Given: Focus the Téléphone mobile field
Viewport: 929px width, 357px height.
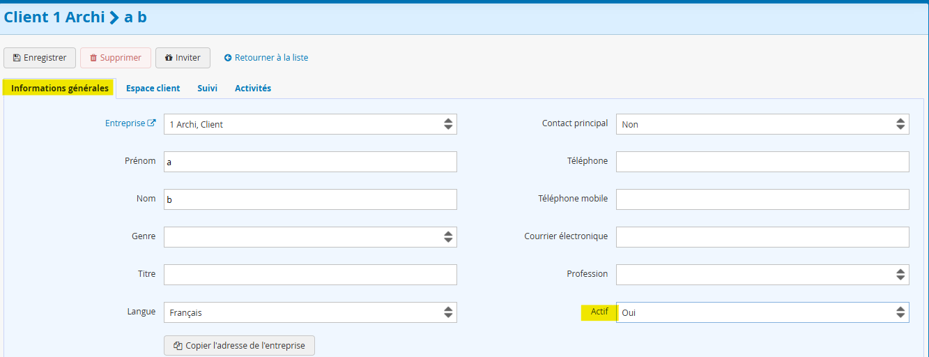Looking at the screenshot, I should (x=762, y=199).
